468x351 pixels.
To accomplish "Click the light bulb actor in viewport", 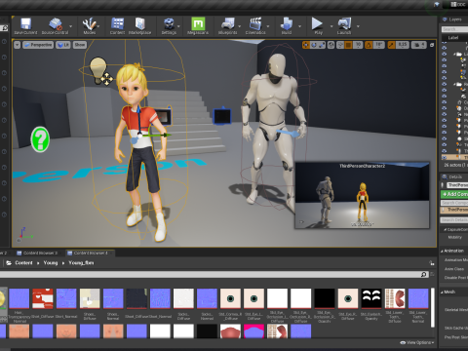I will [x=97, y=69].
